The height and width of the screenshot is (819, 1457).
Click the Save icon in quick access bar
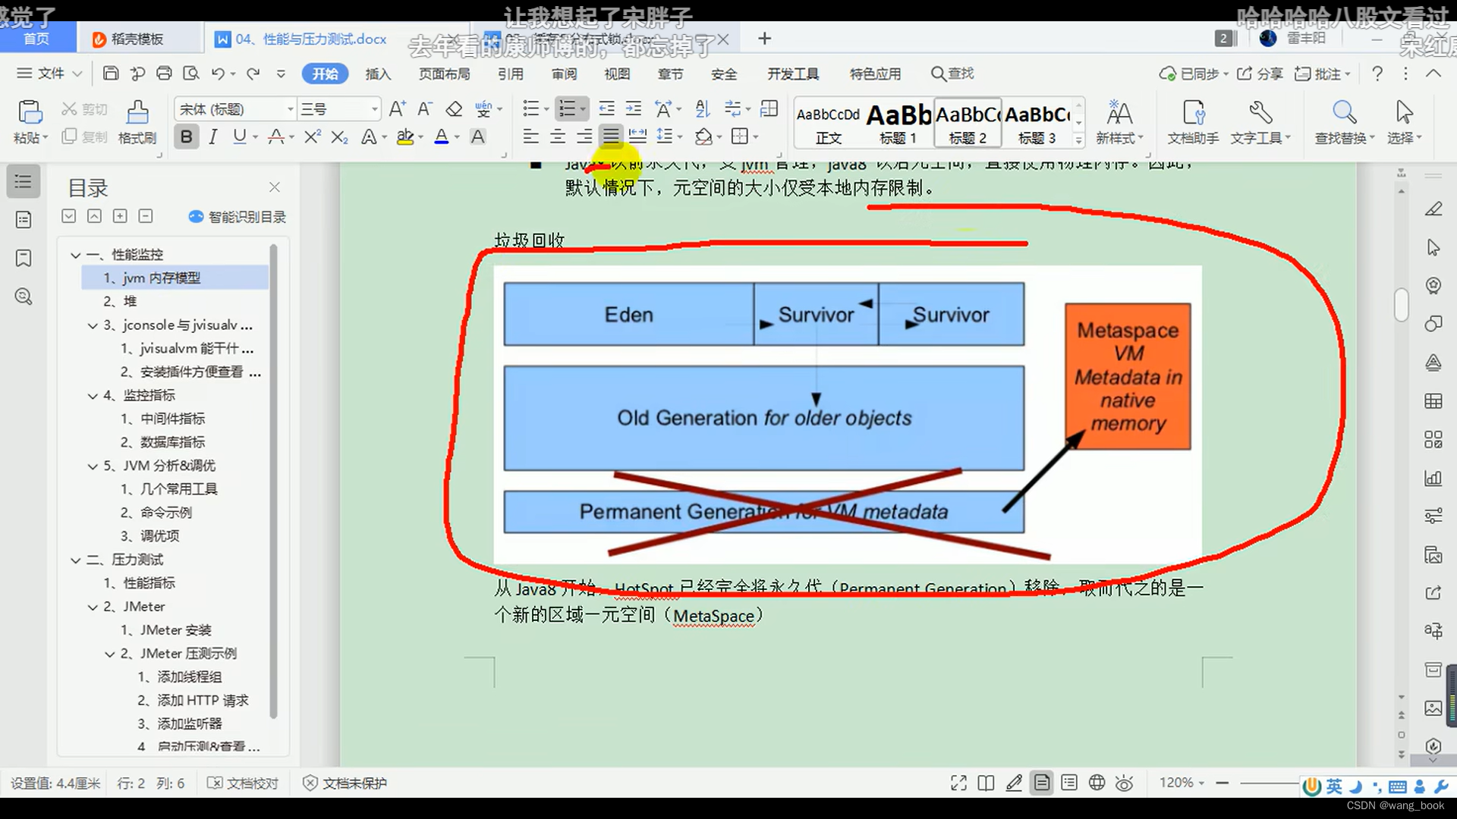point(111,74)
